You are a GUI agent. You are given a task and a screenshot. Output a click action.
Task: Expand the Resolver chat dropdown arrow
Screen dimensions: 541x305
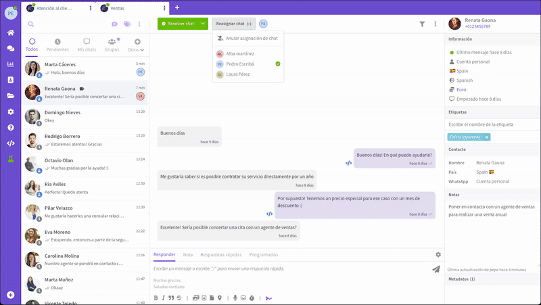203,24
